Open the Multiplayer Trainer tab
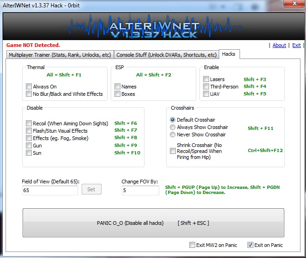This screenshot has height=258, width=306. [60, 55]
